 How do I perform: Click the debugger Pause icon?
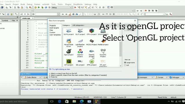coord(100,8)
